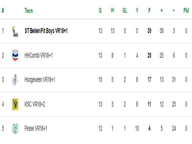Click the green Pesse club logo
Viewport: 192px width, 144px height.
pos(15,129)
